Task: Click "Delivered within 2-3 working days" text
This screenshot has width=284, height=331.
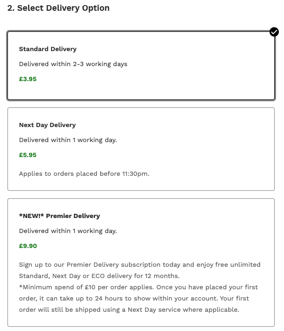Action: coord(73,64)
